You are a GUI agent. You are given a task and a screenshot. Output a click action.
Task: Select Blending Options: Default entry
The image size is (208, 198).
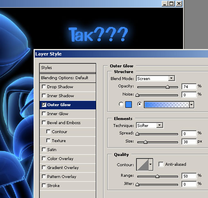pos(68,78)
